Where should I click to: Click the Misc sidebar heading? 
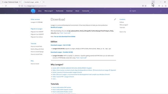pos(32,61)
